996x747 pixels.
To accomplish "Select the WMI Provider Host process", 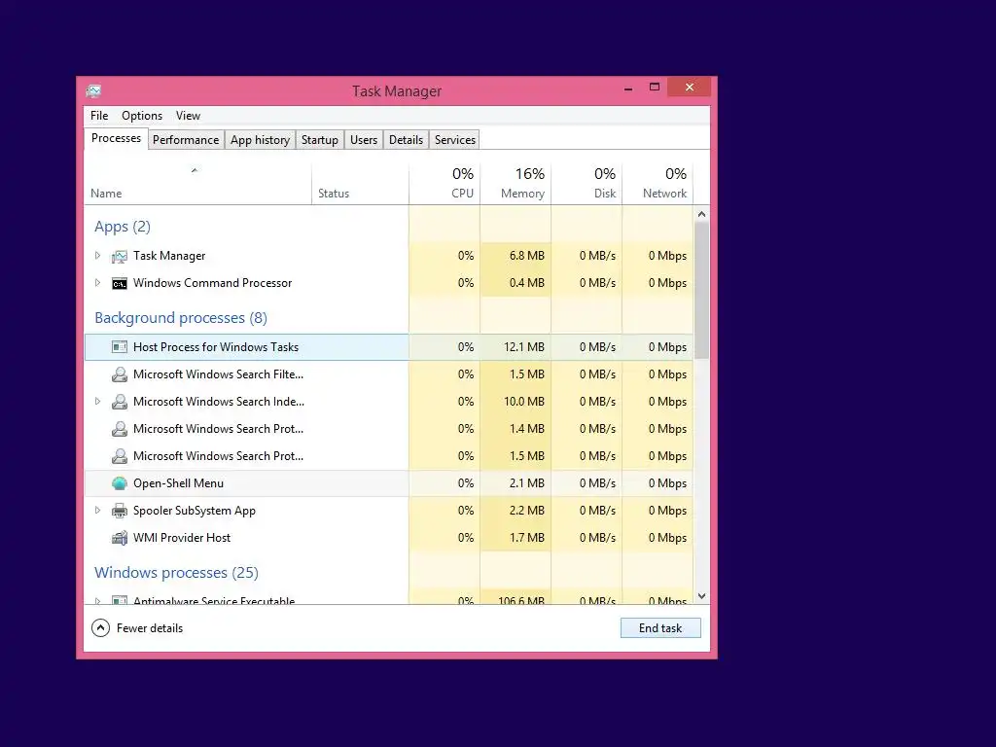I will pyautogui.click(x=389, y=538).
